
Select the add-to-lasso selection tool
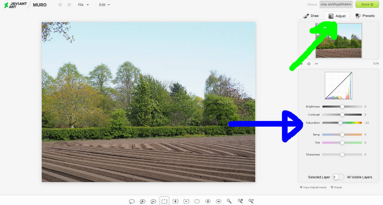pyautogui.click(x=142, y=201)
